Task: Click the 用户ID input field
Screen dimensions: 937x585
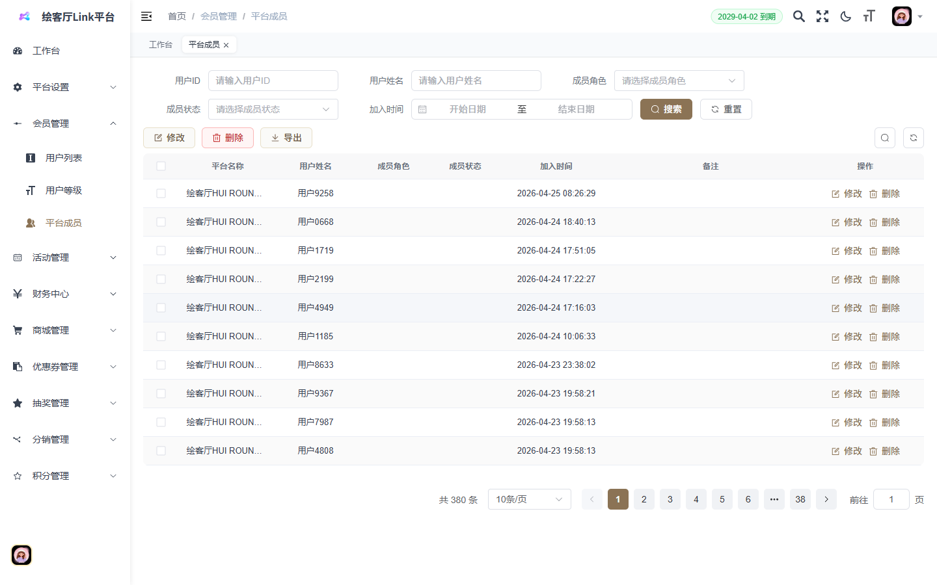Action: (x=273, y=81)
